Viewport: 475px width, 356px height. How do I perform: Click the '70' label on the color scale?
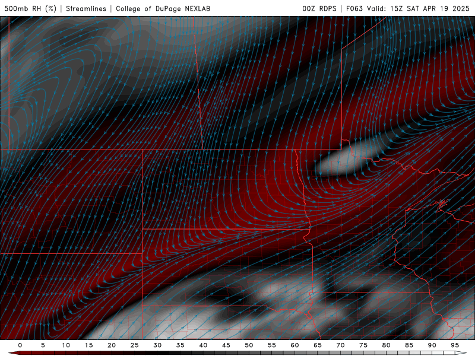[340, 345]
